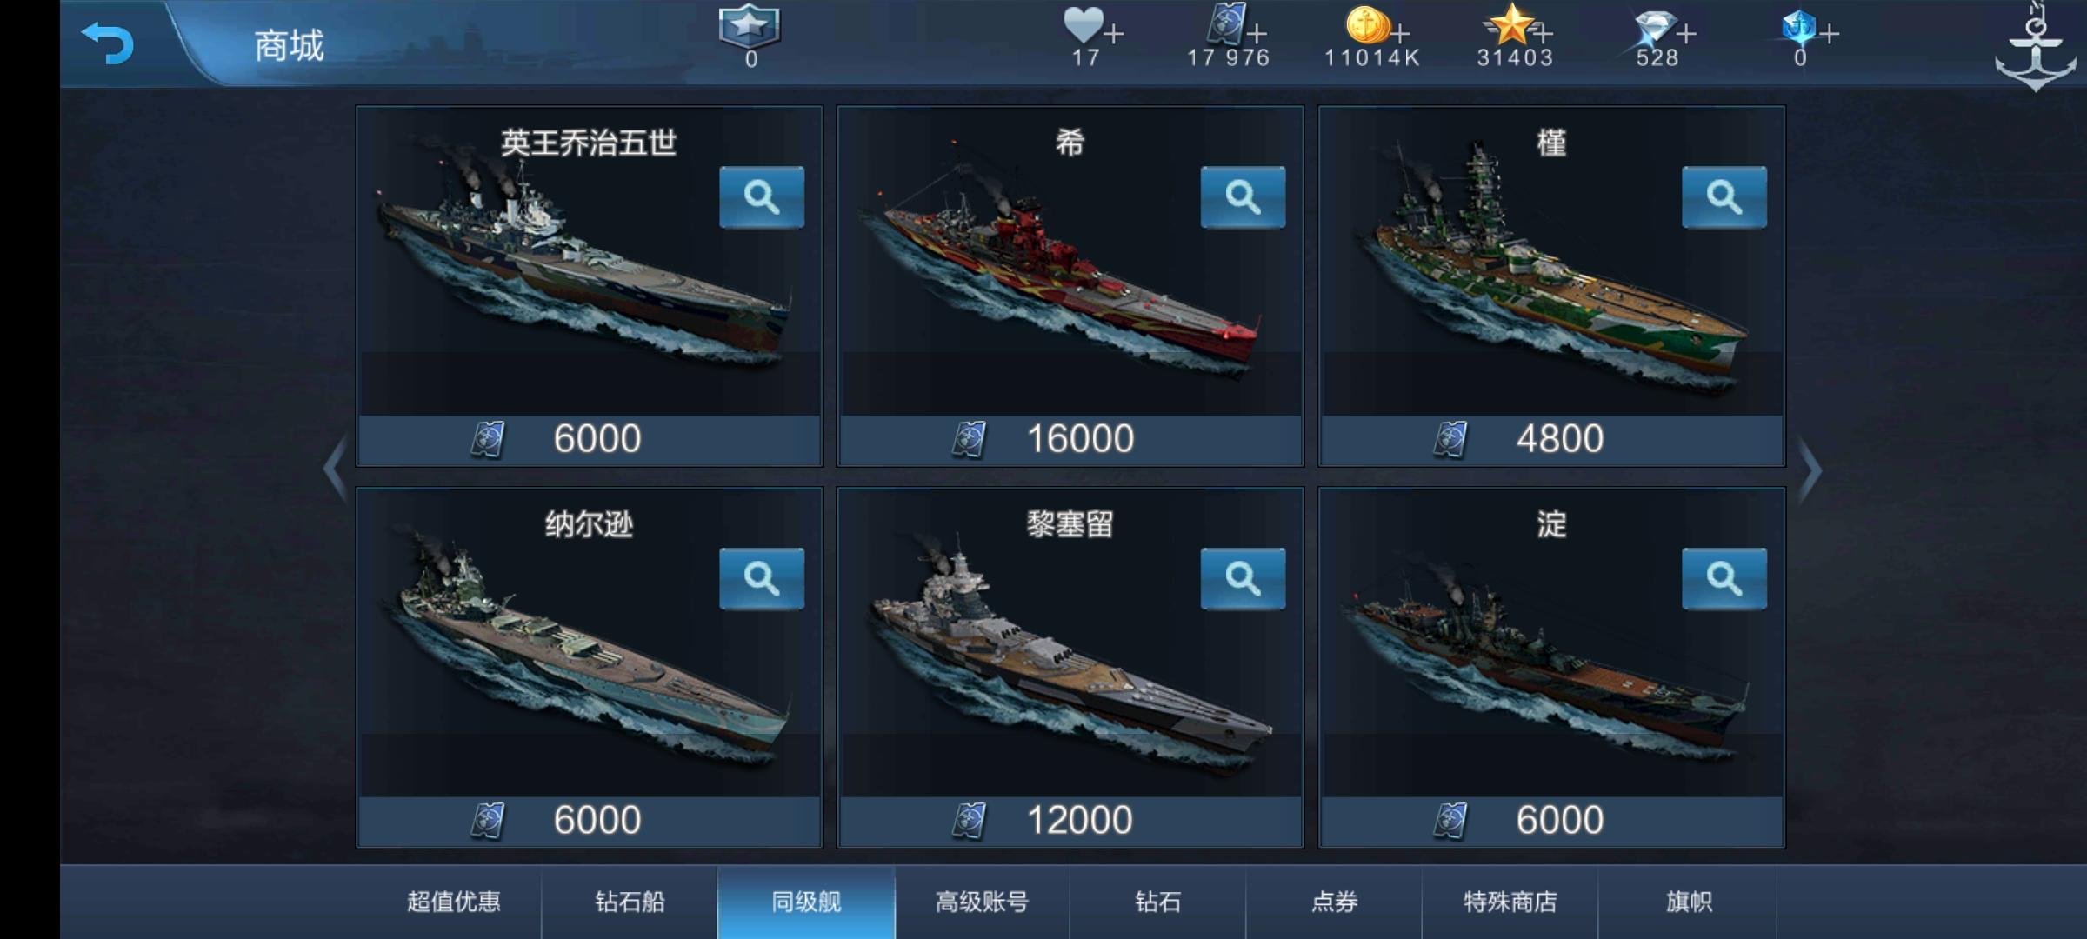Show the next page of ships
Viewport: 2087px width, 939px height.
click(x=1810, y=470)
